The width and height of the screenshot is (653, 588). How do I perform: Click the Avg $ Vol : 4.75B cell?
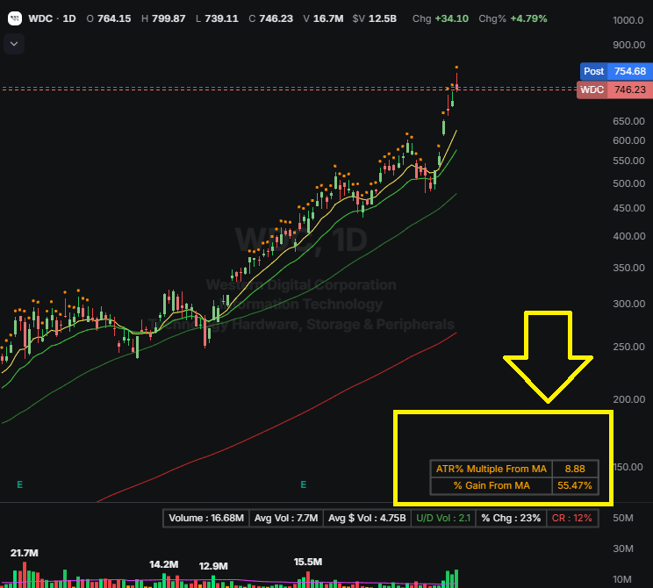point(367,518)
